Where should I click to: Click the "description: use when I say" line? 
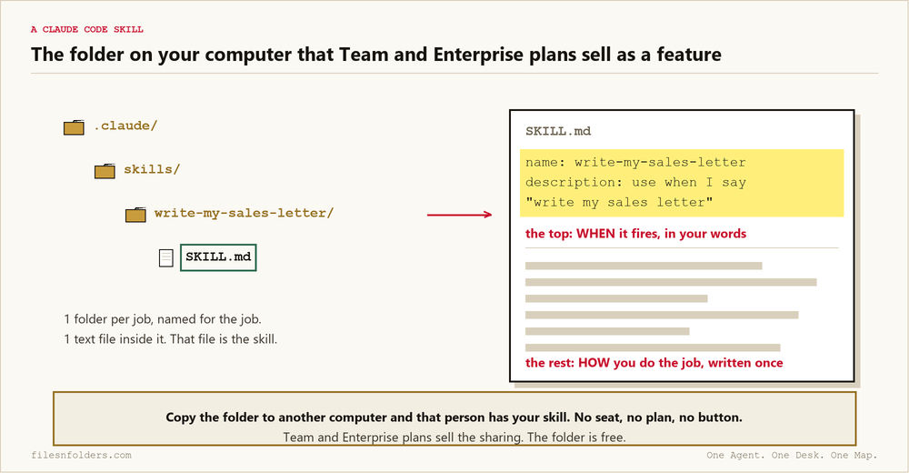click(635, 182)
